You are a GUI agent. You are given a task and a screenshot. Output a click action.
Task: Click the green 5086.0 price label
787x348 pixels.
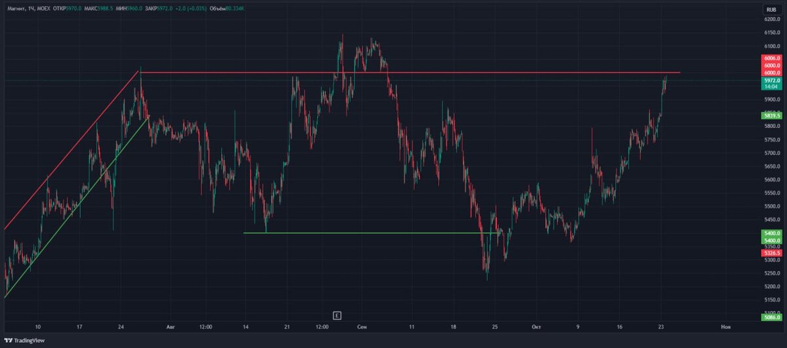pyautogui.click(x=772, y=317)
